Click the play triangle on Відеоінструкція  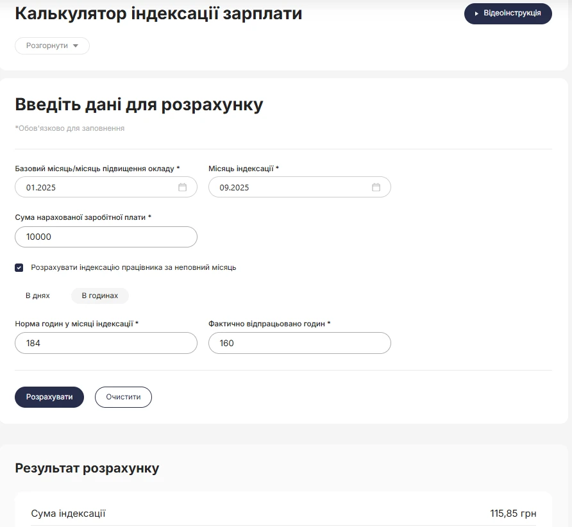coord(476,13)
